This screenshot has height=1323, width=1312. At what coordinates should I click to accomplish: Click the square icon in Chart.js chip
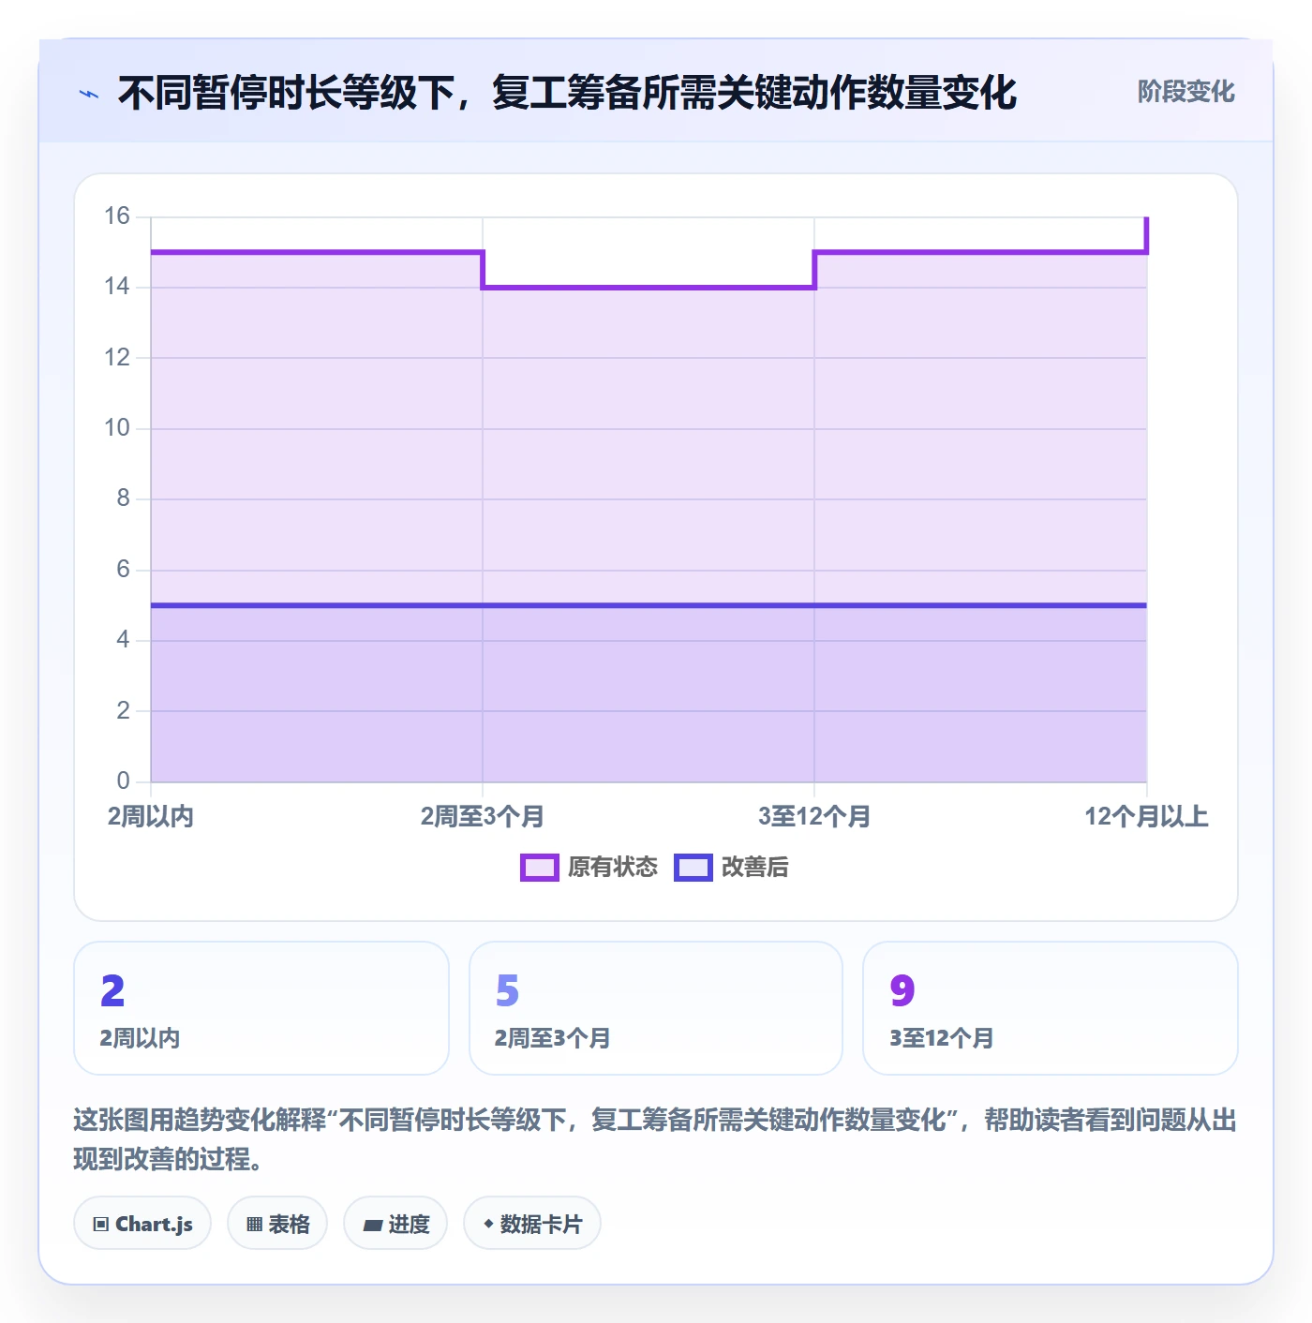[101, 1224]
